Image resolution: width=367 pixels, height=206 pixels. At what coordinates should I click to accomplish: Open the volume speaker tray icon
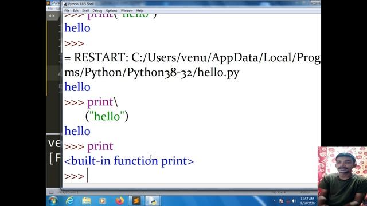pos(294,201)
